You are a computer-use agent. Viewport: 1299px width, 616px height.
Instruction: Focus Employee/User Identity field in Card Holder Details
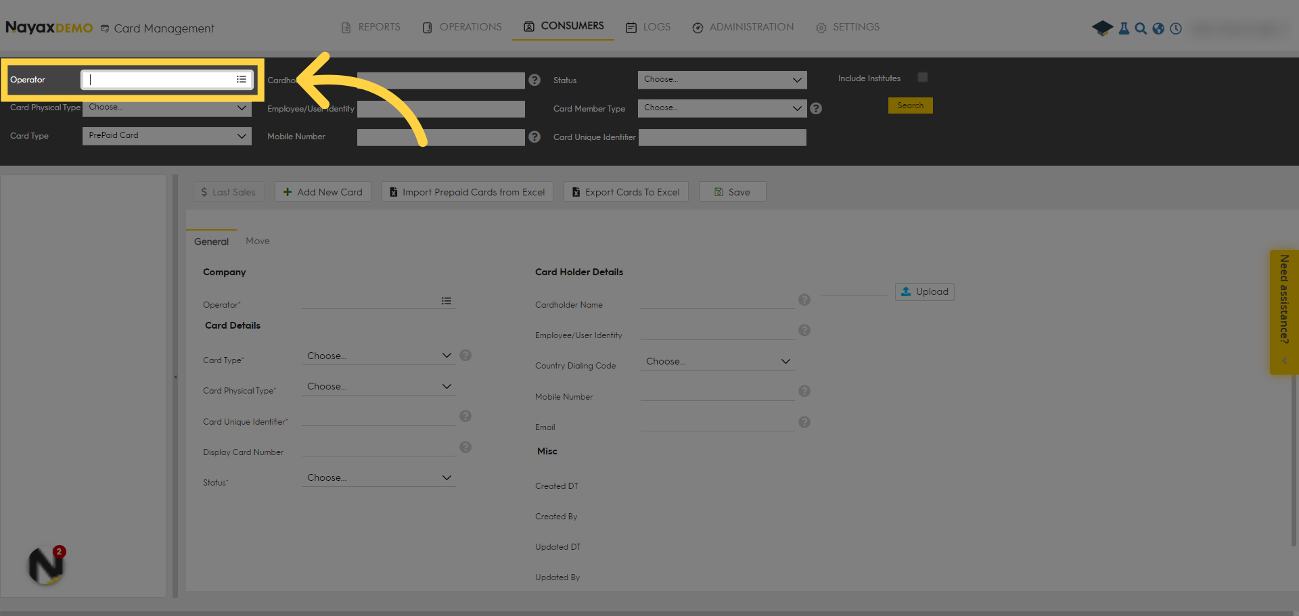click(718, 331)
